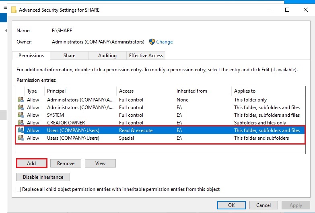Click group icon of second Administrators entry
This screenshot has width=315, height=213.
click(21, 108)
